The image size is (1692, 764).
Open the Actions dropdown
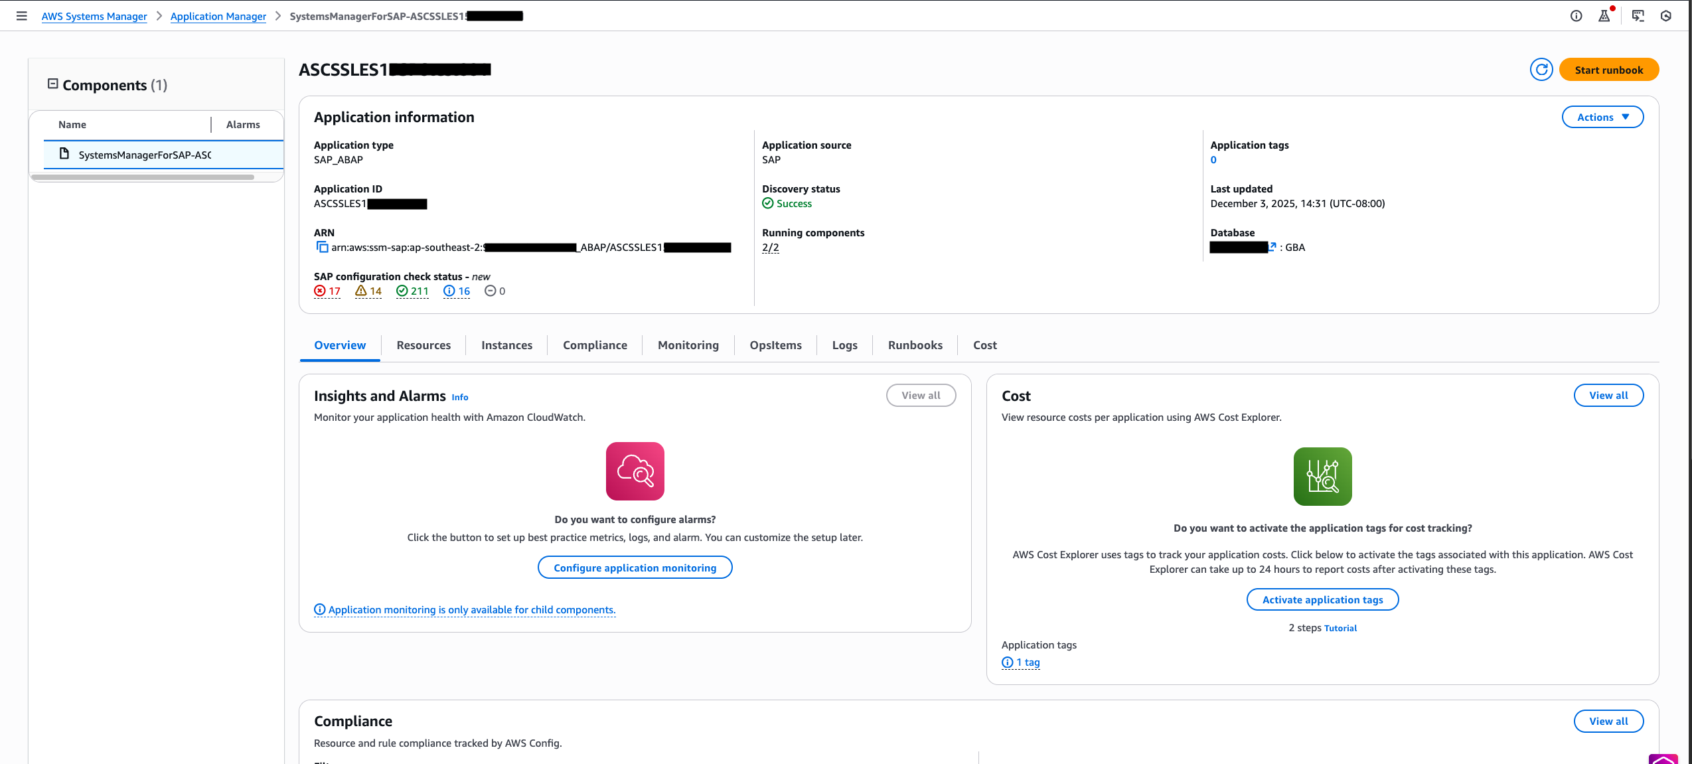[x=1602, y=117]
